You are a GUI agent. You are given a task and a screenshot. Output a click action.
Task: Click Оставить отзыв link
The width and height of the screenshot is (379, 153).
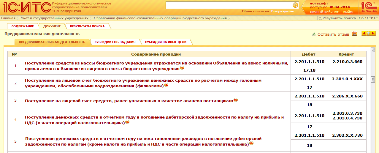333,34
